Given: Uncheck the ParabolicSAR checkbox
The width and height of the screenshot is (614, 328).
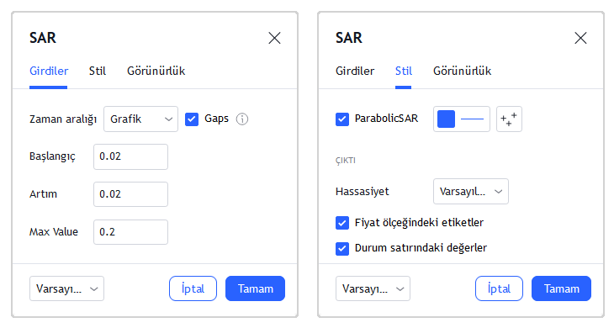Looking at the screenshot, I should point(342,119).
